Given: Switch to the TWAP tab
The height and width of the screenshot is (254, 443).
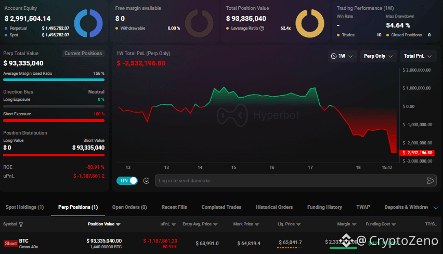Looking at the screenshot, I should point(363,207).
